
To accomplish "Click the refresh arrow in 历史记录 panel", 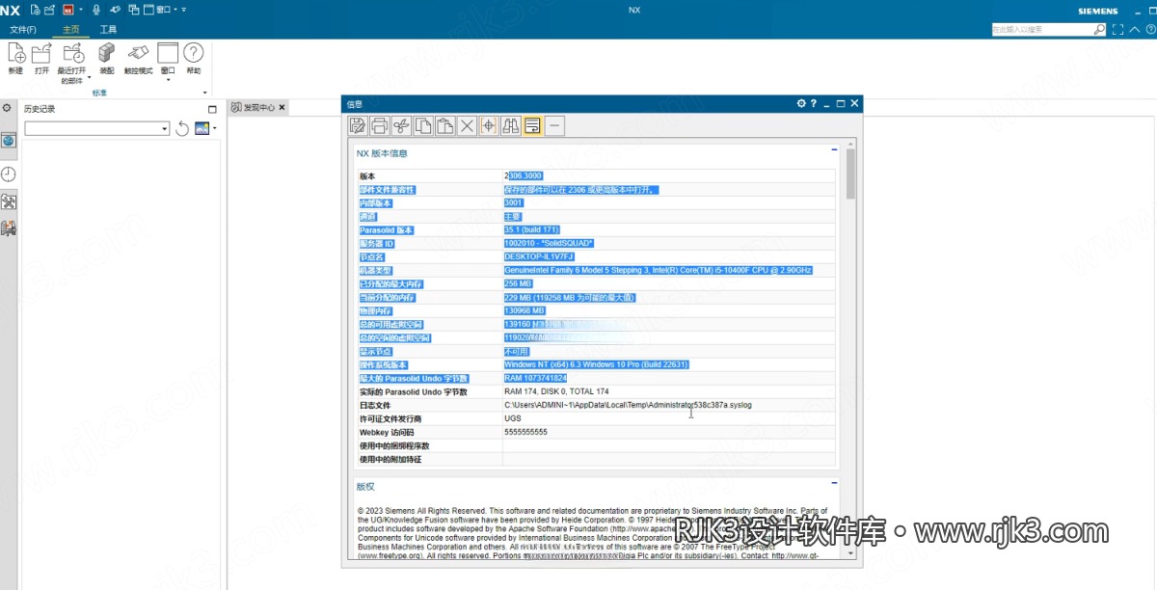I will click(182, 128).
